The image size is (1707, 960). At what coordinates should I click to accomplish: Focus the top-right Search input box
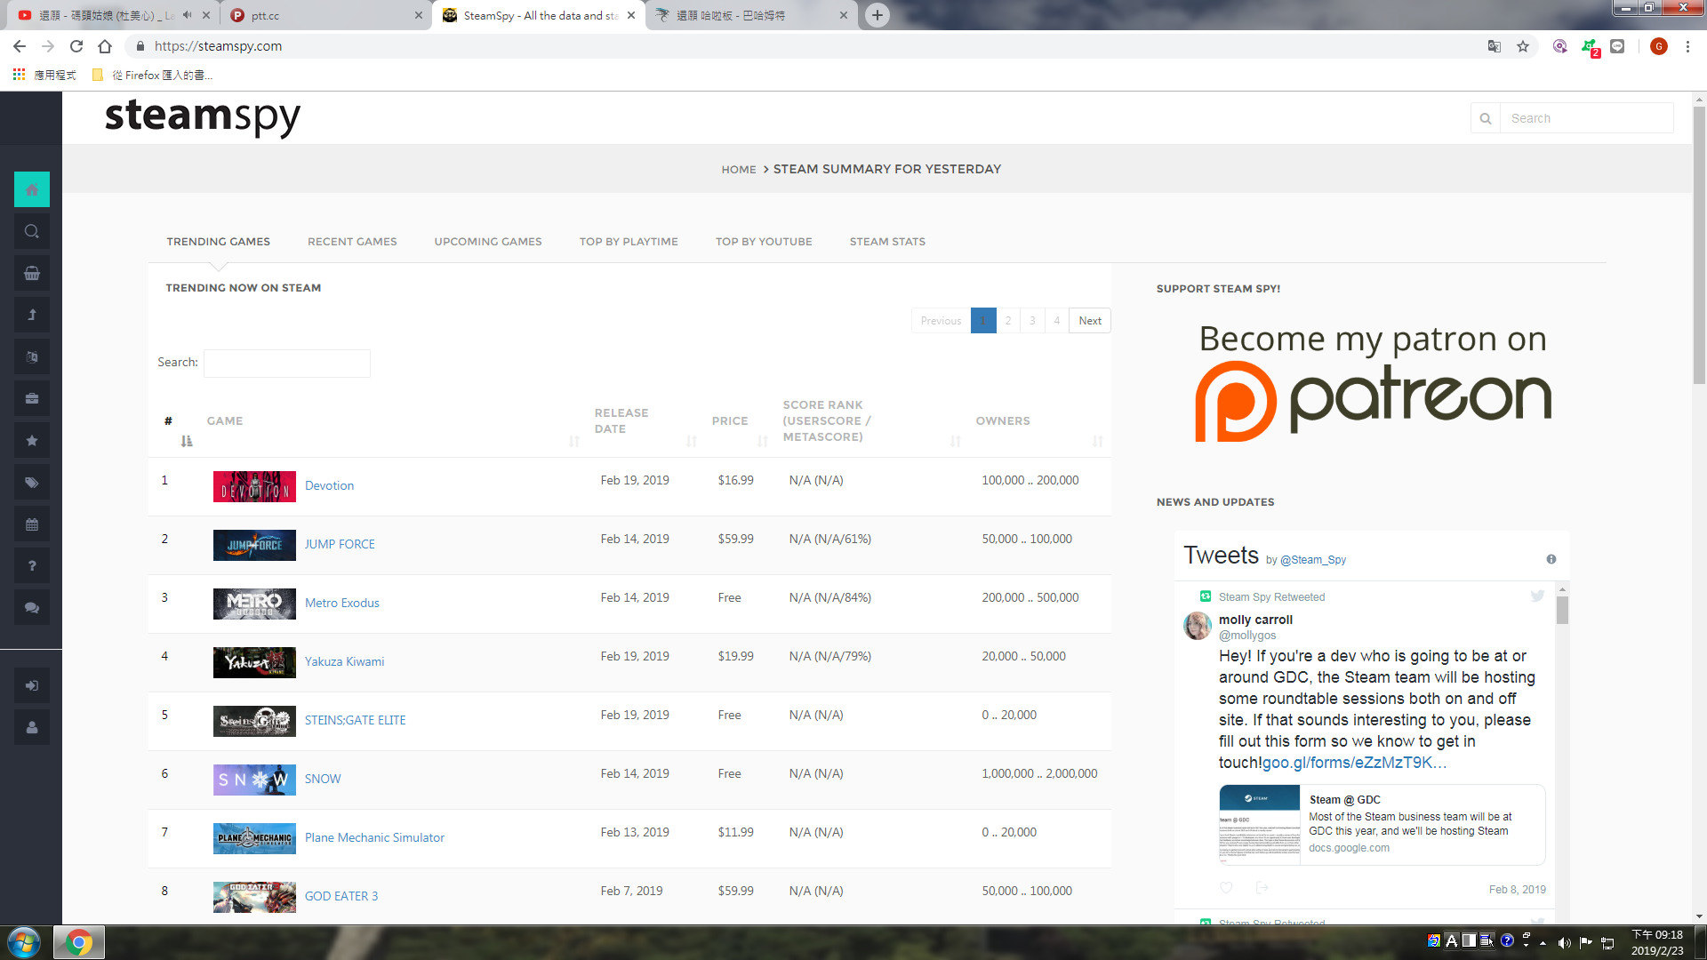click(1586, 118)
